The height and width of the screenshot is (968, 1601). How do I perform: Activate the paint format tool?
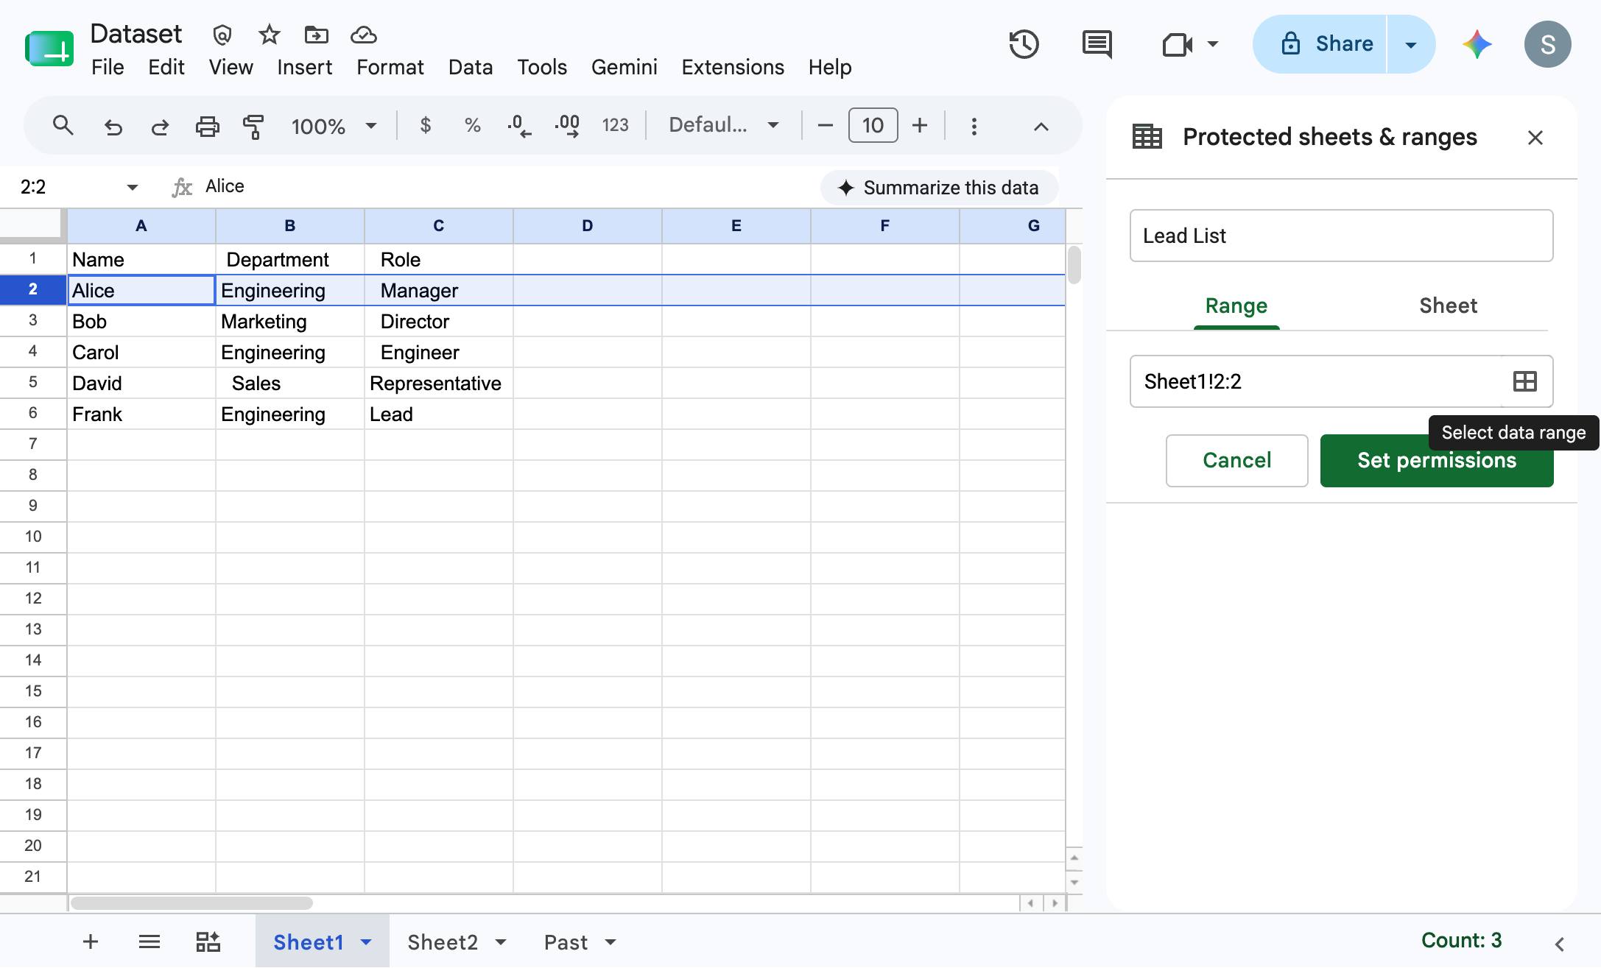click(253, 127)
